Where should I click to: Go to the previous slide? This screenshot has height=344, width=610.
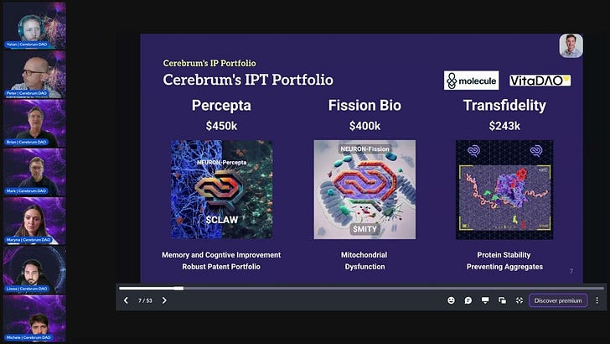(x=126, y=300)
